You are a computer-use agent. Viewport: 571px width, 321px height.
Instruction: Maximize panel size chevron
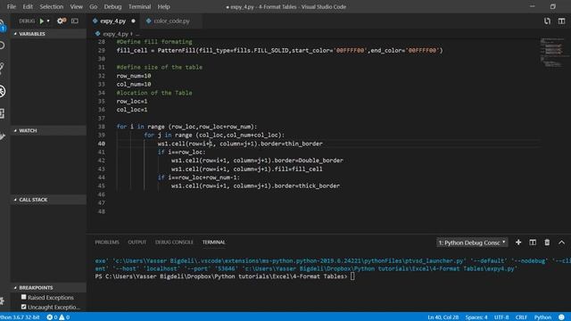click(x=561, y=243)
